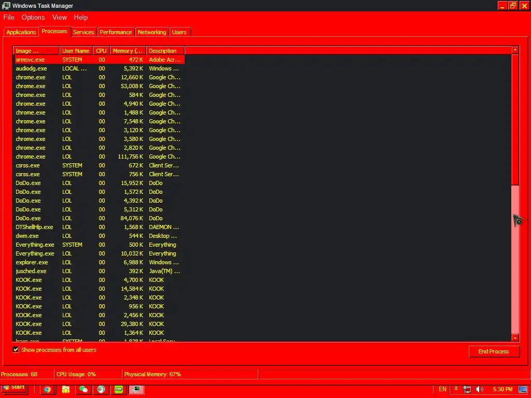Click the End Process button
Viewport: 531px width, 398px height.
tap(494, 351)
